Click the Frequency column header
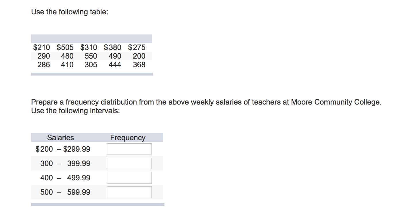 pos(128,137)
